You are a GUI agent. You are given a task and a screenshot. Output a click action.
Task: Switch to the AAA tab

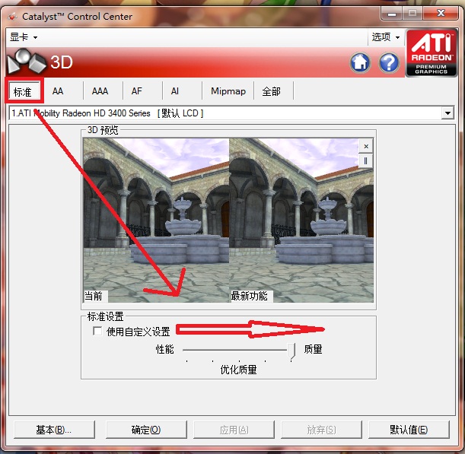(100, 91)
